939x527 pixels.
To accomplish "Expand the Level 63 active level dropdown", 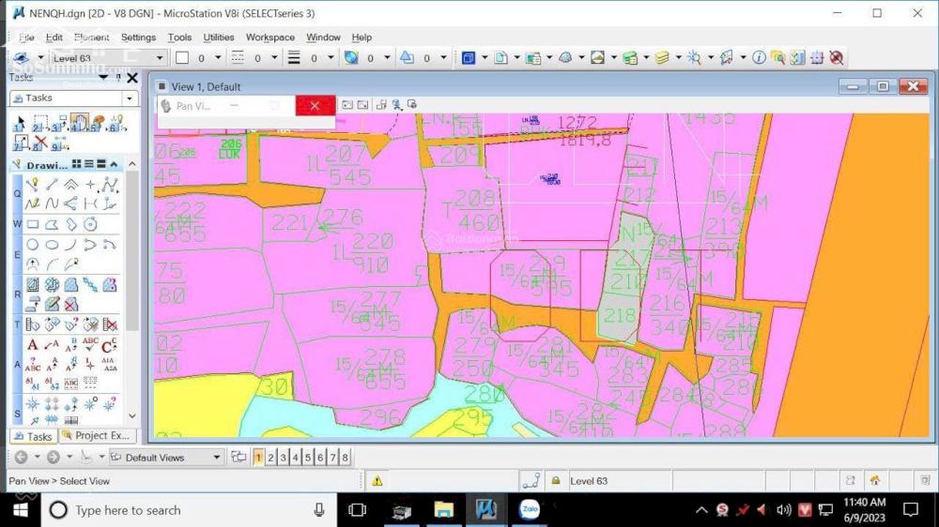I will click(160, 58).
